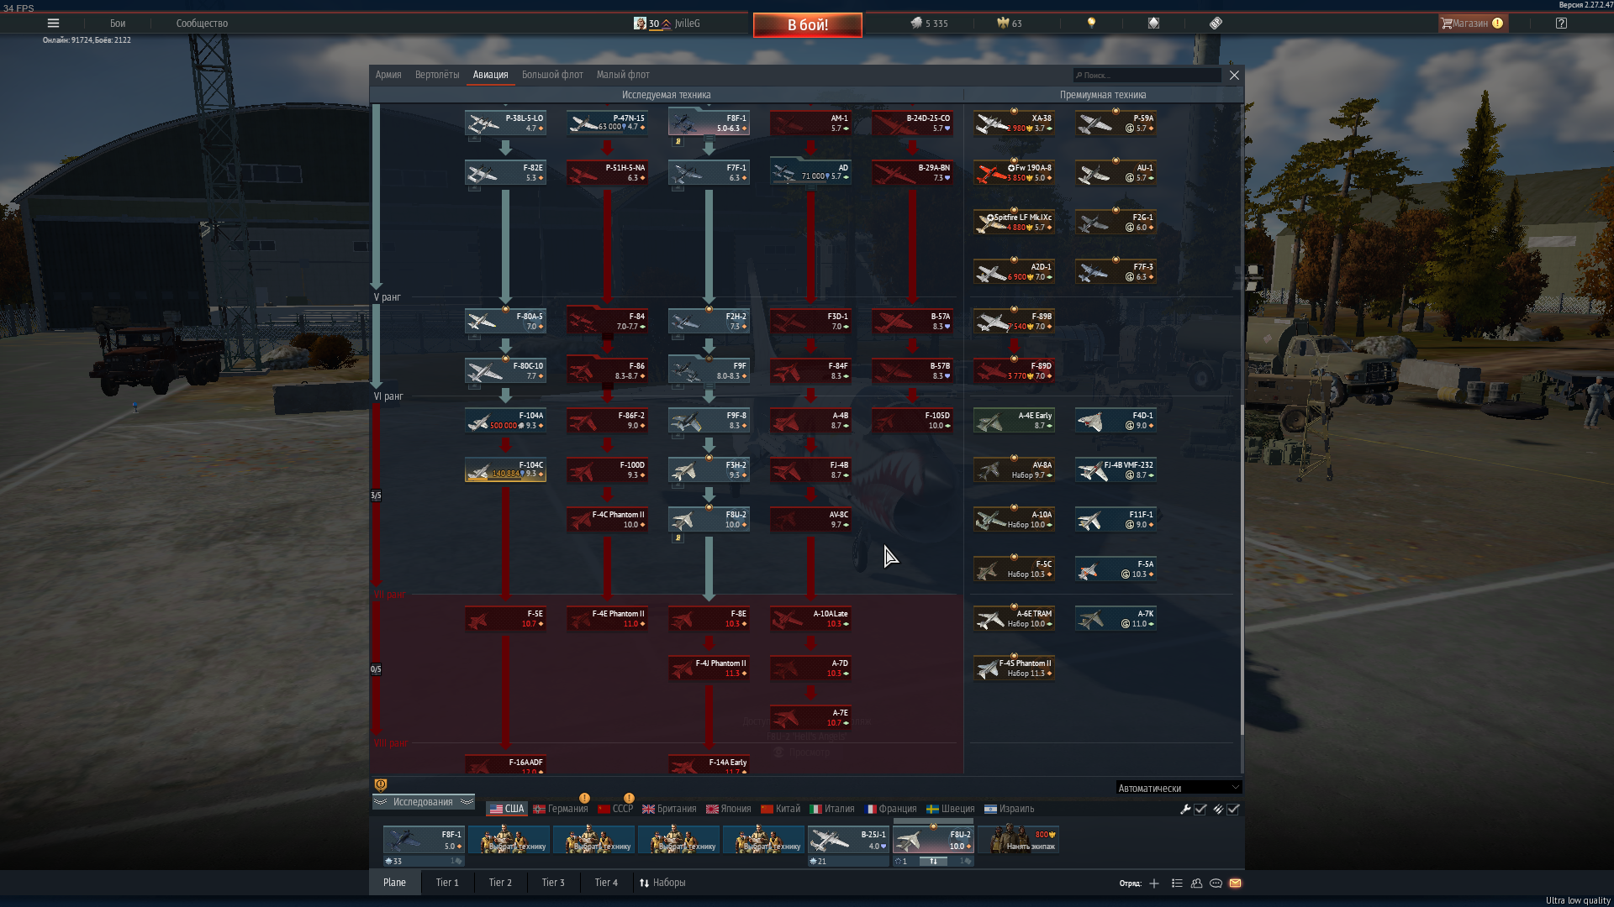
Task: Select the Германия nation
Action: pos(561,809)
